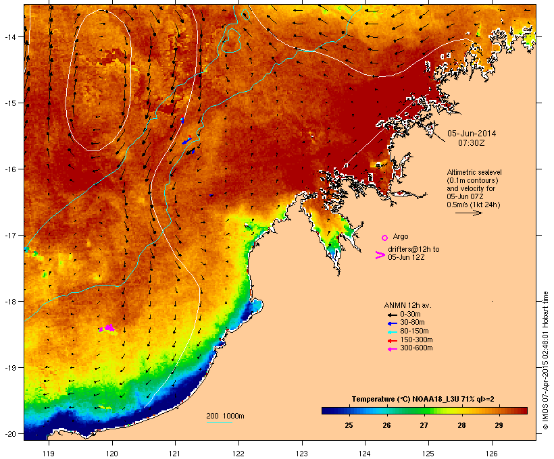
Task: Click the magenta drifters arrowhead legend symbol
Action: [x=380, y=255]
